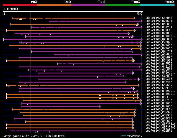
Task: Choose the UniRef100_Q95JC9-2 label
Action: [160, 125]
